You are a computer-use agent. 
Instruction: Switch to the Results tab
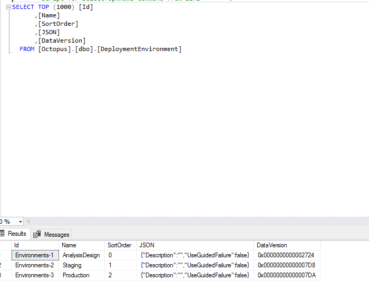click(15, 234)
